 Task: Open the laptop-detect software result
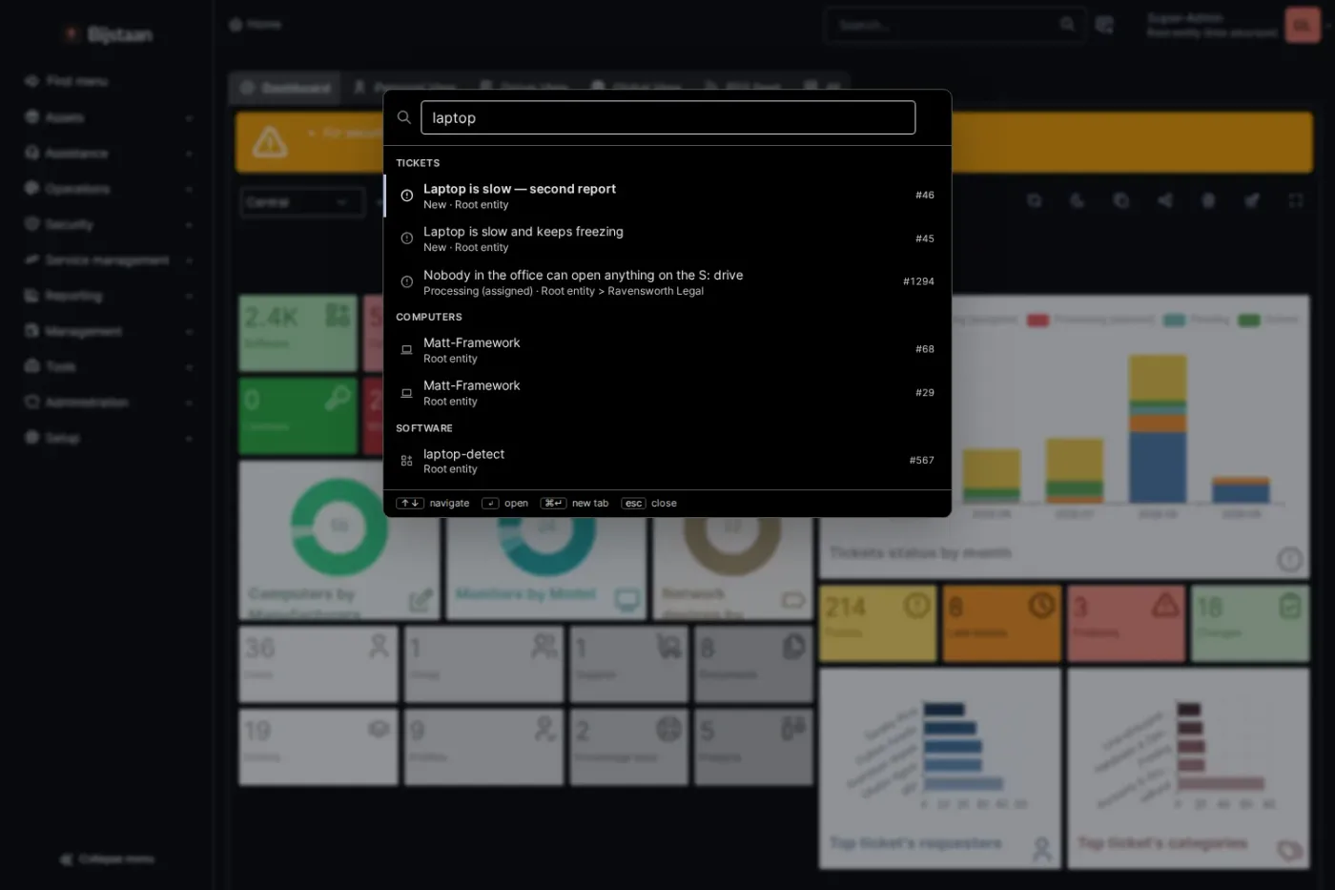pos(667,461)
